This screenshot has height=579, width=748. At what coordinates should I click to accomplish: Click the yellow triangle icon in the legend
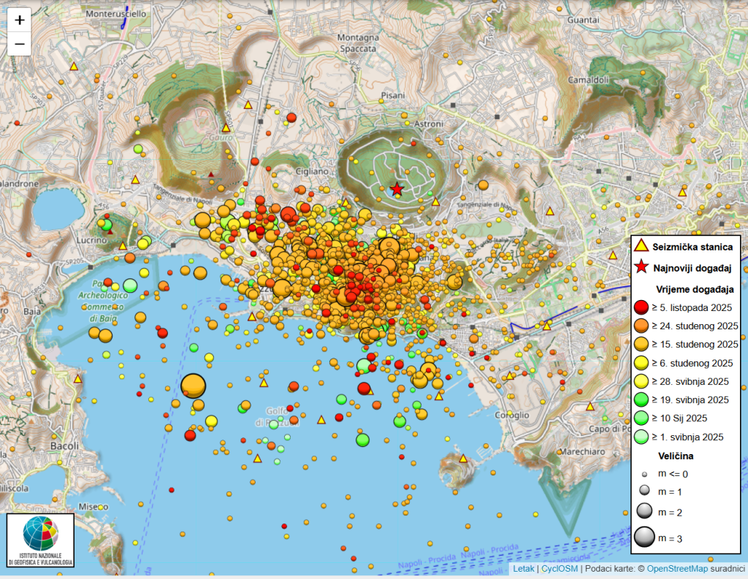(x=641, y=247)
